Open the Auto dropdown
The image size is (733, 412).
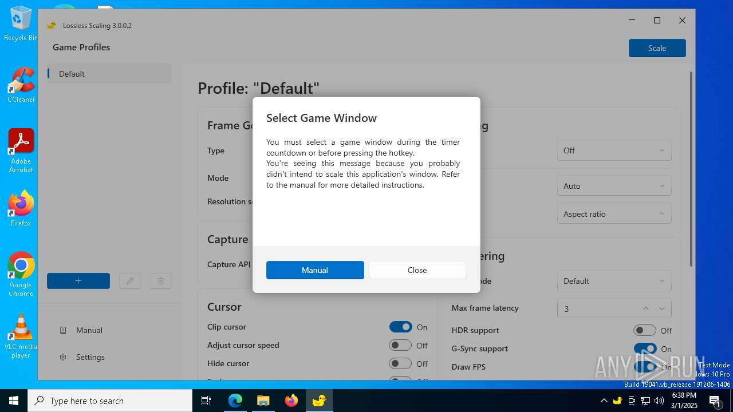pyautogui.click(x=614, y=186)
